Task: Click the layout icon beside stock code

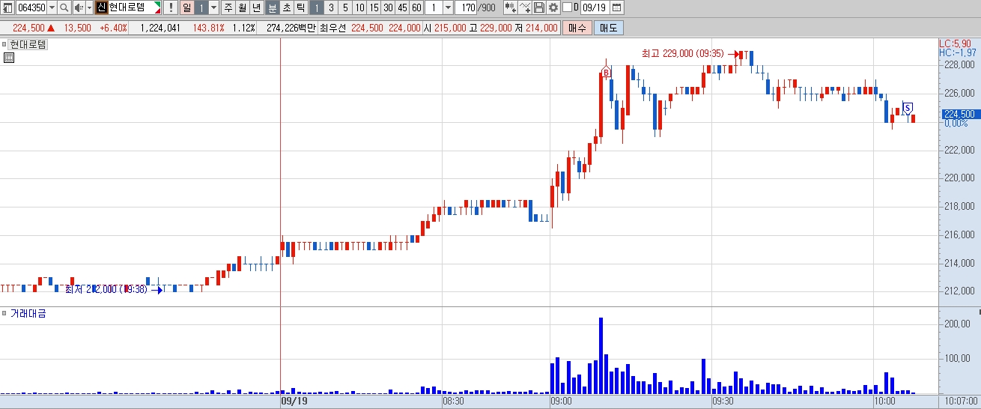Action: click(x=7, y=7)
